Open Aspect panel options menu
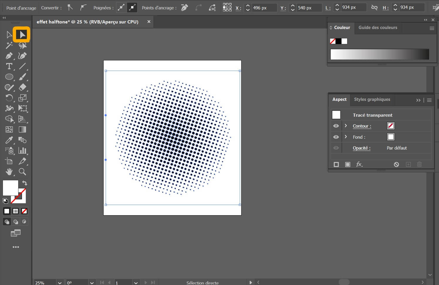 pos(429,100)
